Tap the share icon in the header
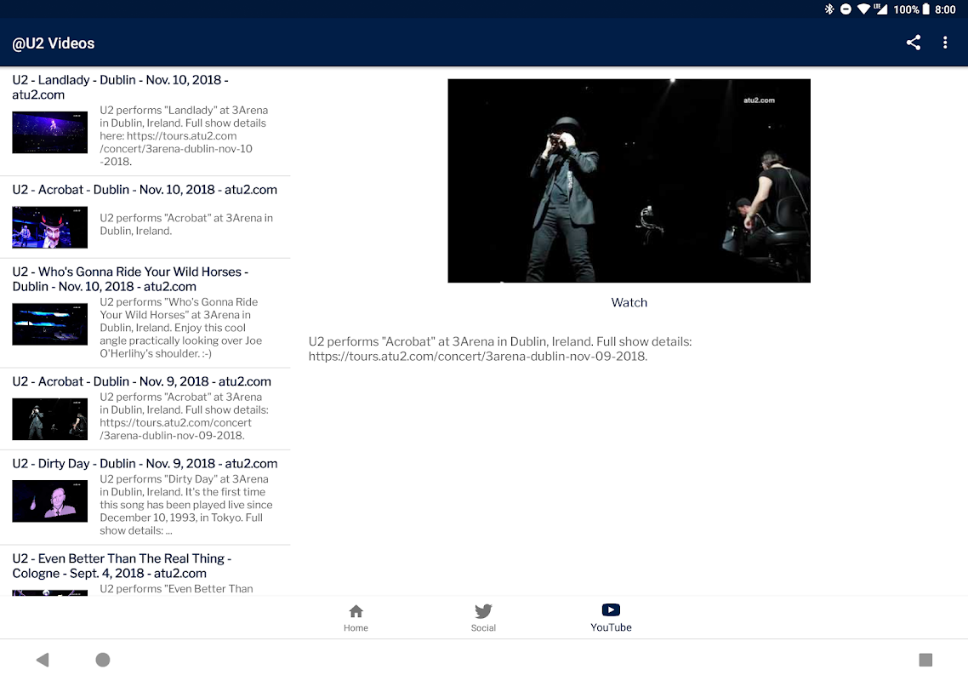The image size is (968, 681). point(913,43)
